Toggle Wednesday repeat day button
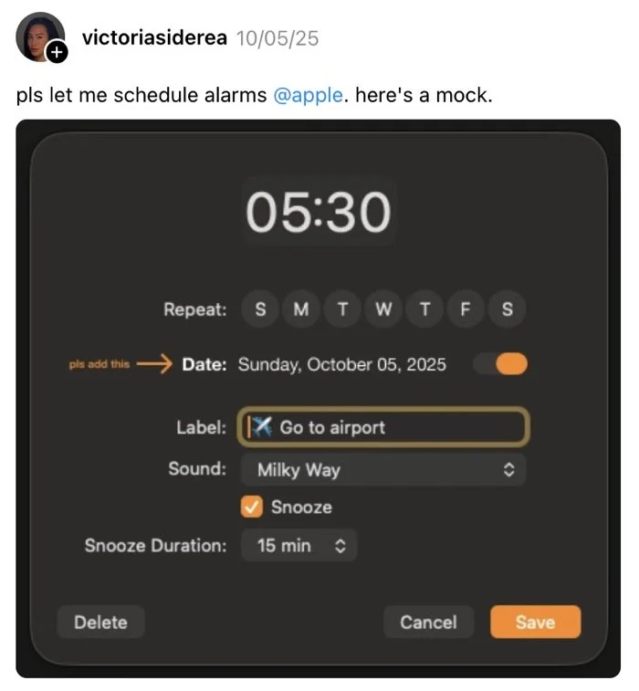This screenshot has height=691, width=639. pos(383,309)
